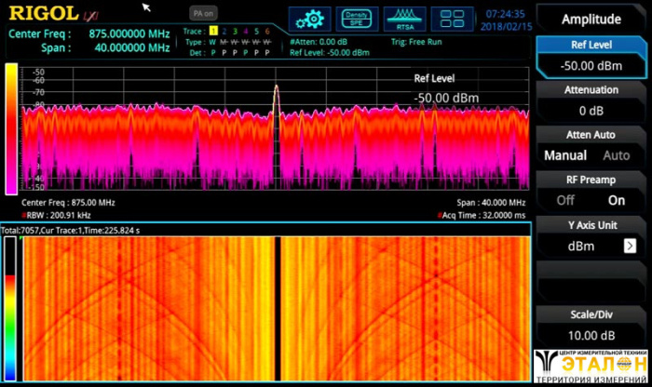
Task: Select trace 1 yellow box
Action: tap(212, 31)
